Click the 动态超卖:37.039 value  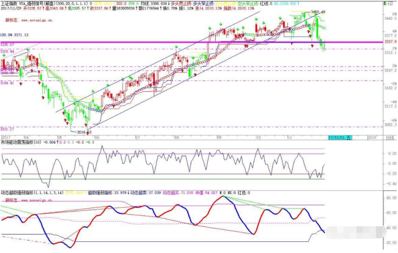146,193
